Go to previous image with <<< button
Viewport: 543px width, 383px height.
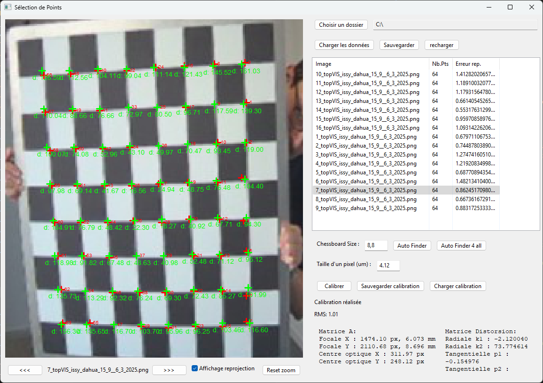click(x=24, y=370)
